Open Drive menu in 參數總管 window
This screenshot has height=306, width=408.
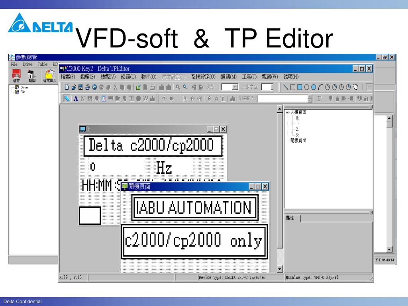point(27,64)
